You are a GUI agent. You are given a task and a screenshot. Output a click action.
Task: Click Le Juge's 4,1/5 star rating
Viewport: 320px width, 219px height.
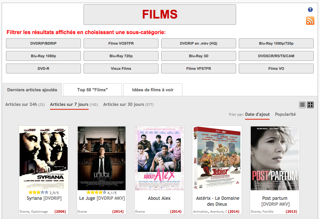101,193
